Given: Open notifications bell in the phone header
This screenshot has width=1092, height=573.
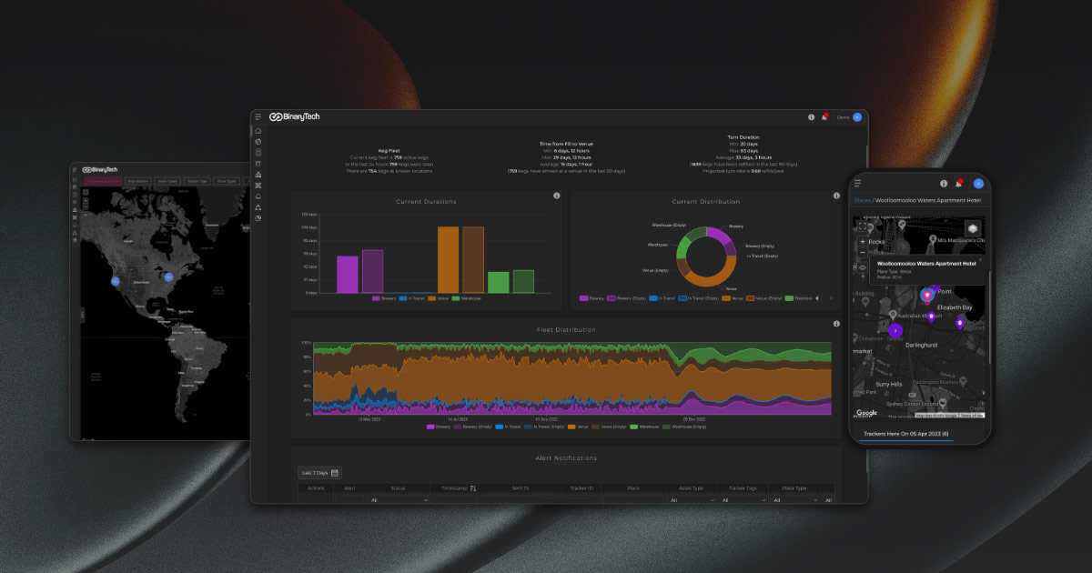Looking at the screenshot, I should (x=958, y=183).
